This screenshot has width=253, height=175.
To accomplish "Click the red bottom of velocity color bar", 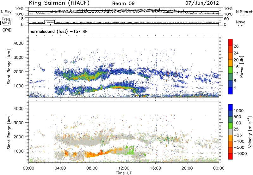I will [231, 156].
